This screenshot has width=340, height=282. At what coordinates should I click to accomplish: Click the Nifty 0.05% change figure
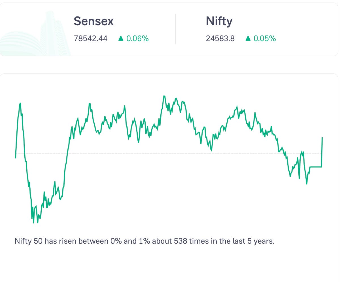pos(265,39)
